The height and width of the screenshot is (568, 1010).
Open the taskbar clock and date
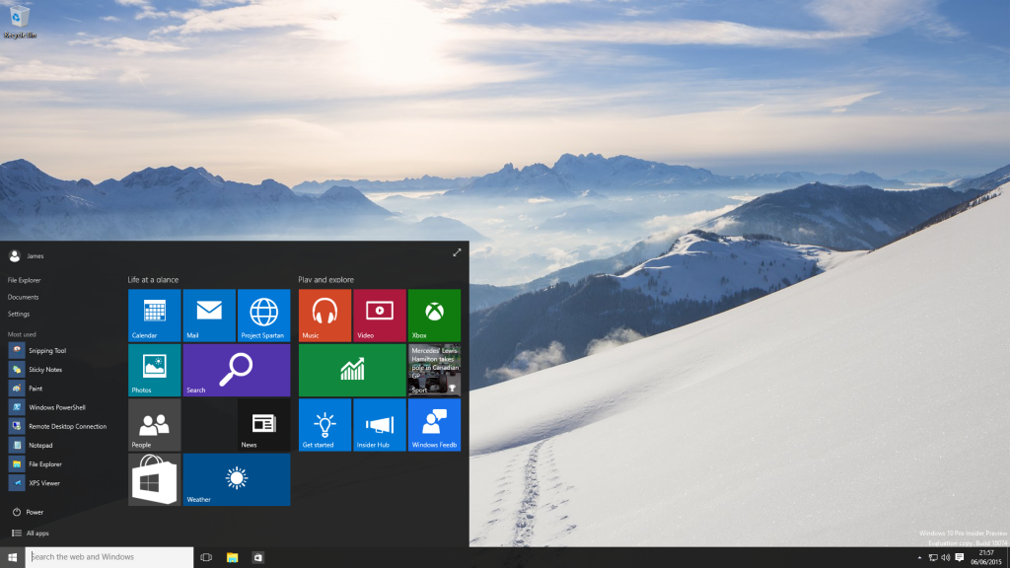click(986, 558)
